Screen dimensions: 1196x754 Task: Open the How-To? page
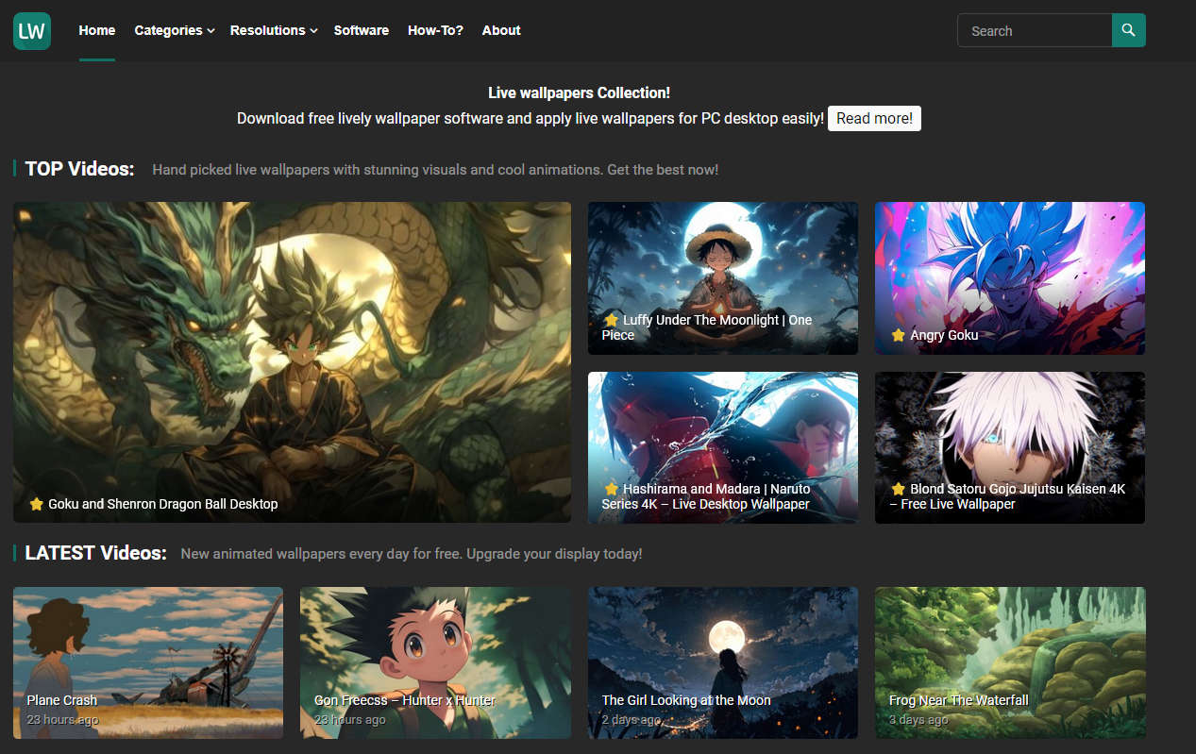click(x=435, y=30)
